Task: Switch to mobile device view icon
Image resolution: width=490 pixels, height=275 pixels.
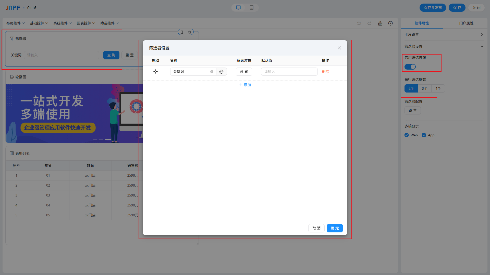Action: point(252,8)
